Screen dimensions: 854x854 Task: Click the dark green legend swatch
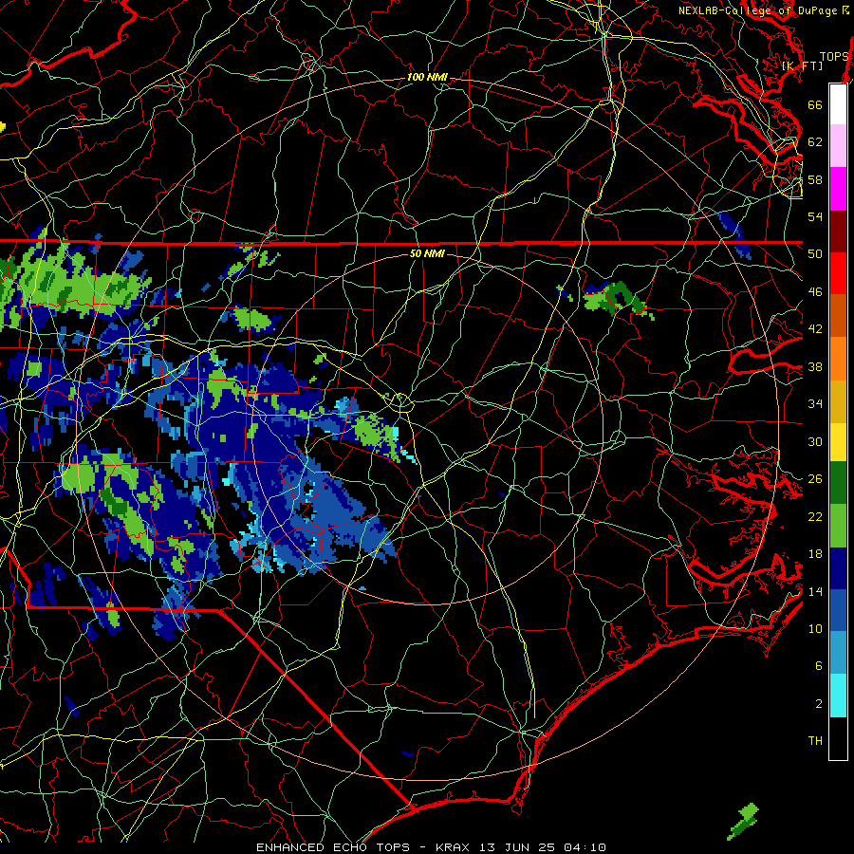click(x=838, y=483)
